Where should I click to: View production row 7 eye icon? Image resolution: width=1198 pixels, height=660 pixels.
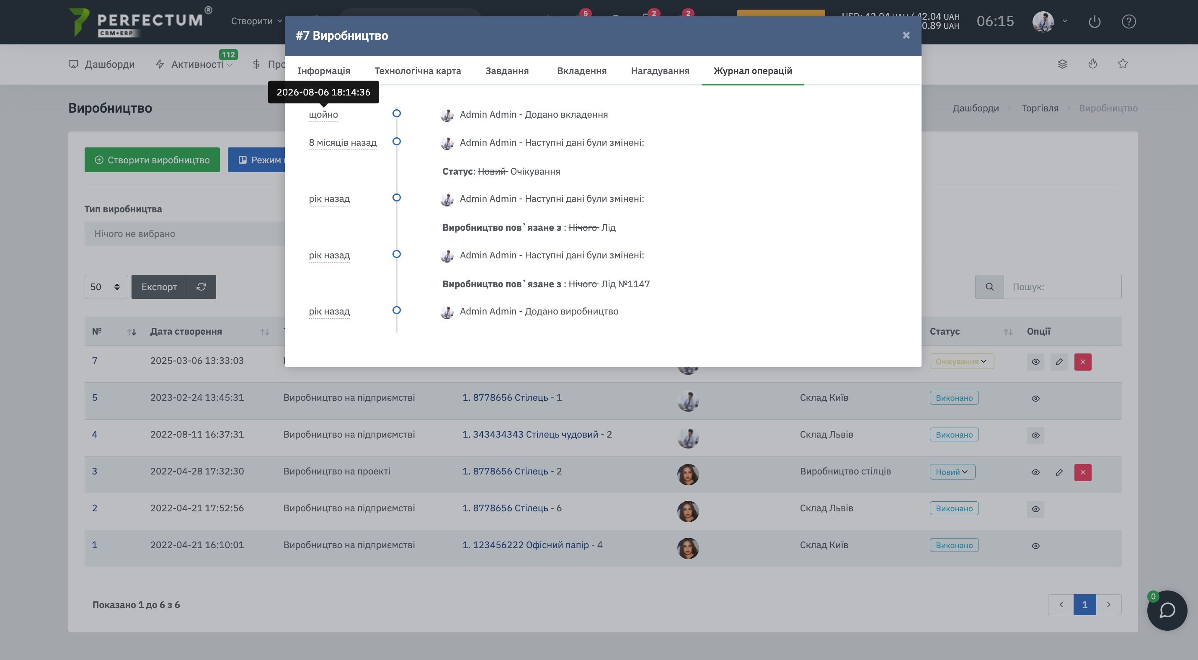[x=1035, y=361]
